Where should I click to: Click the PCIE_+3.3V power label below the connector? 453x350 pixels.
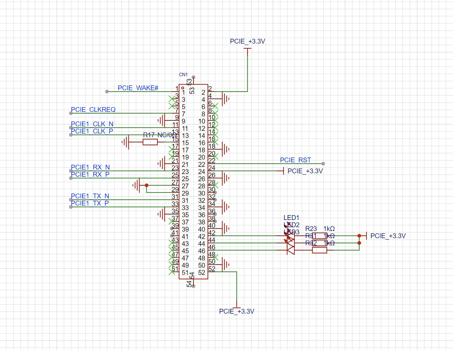pos(237,311)
